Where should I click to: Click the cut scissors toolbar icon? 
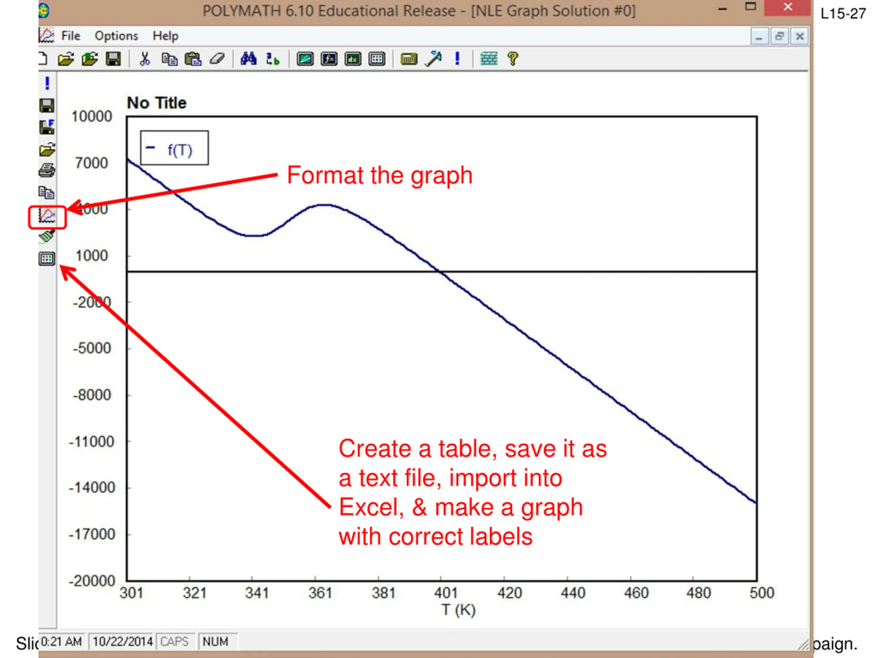[145, 59]
